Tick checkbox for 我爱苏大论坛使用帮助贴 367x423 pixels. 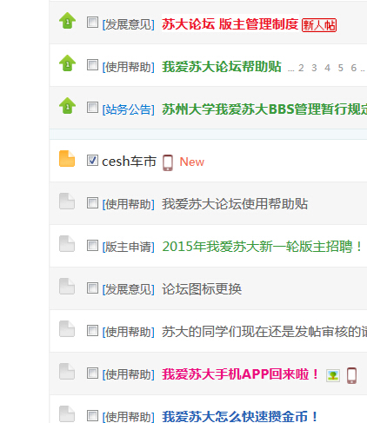tap(92, 203)
